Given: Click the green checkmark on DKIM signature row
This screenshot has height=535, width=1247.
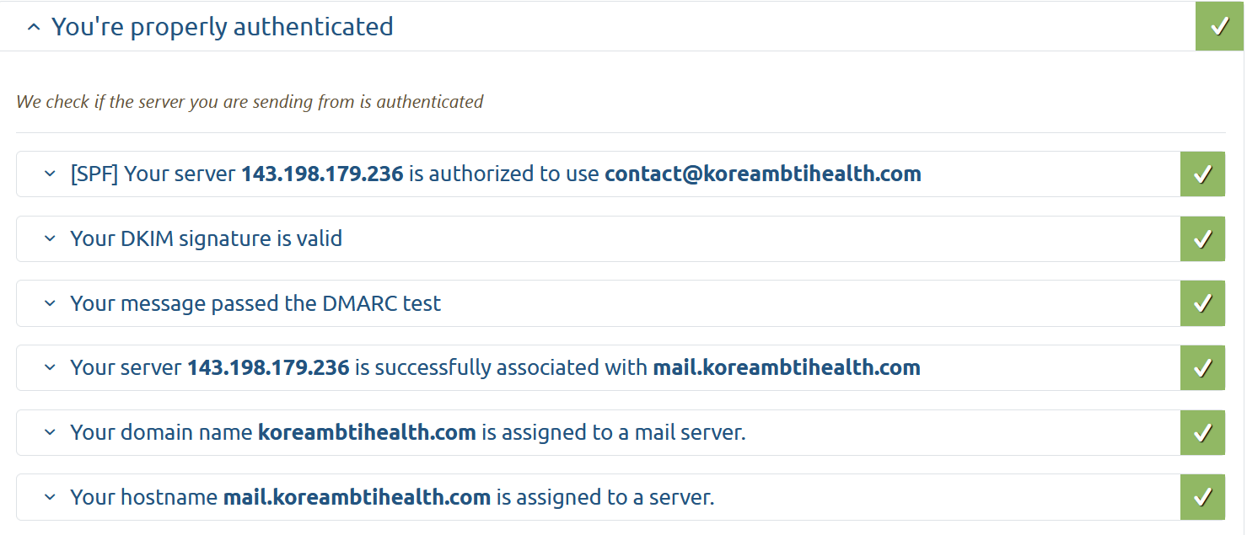Looking at the screenshot, I should coord(1202,238).
